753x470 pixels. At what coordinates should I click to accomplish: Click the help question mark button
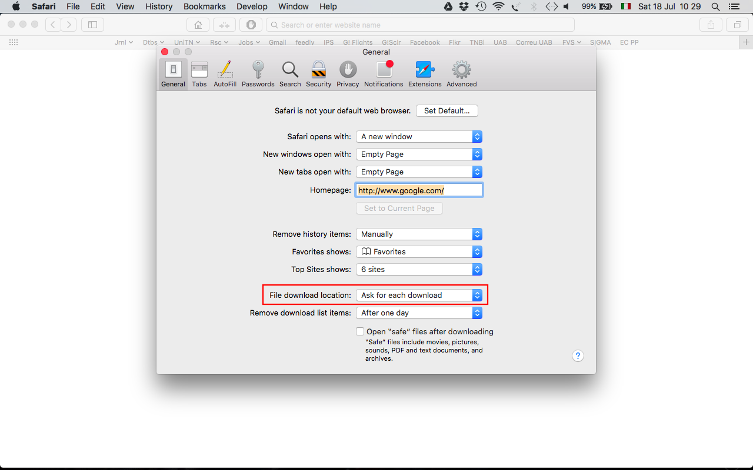pos(578,355)
